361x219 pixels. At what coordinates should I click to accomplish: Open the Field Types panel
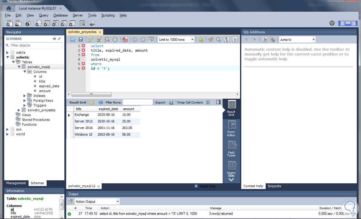click(231, 149)
